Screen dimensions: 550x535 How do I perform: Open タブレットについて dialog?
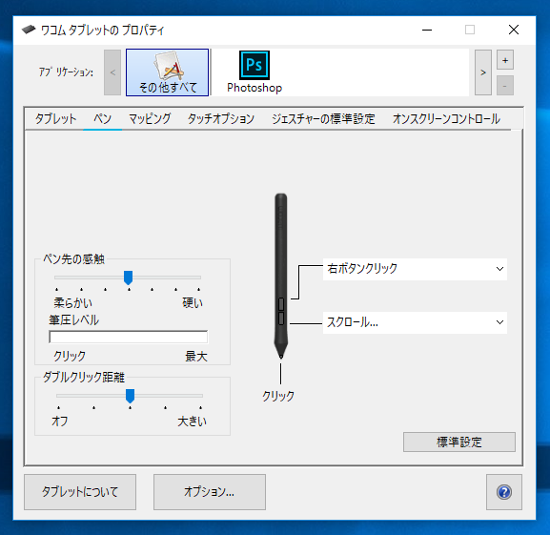point(80,492)
